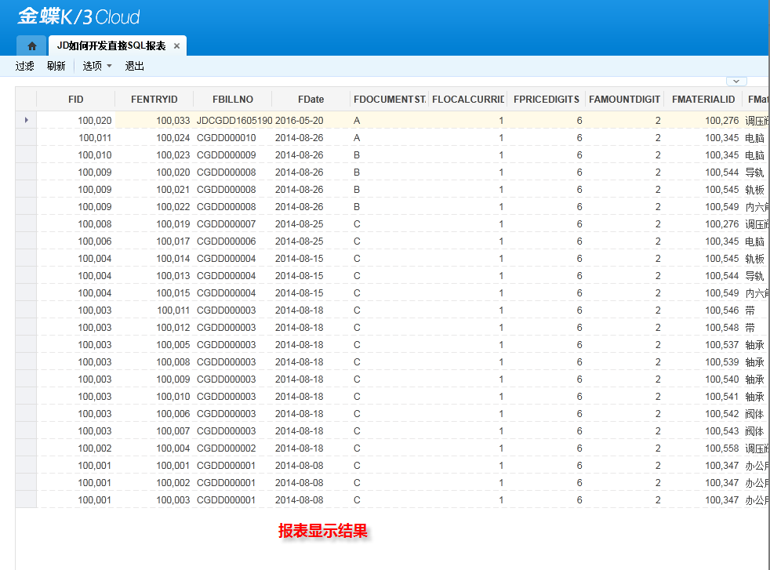Click FDOCUMENTST. column header

pyautogui.click(x=390, y=99)
